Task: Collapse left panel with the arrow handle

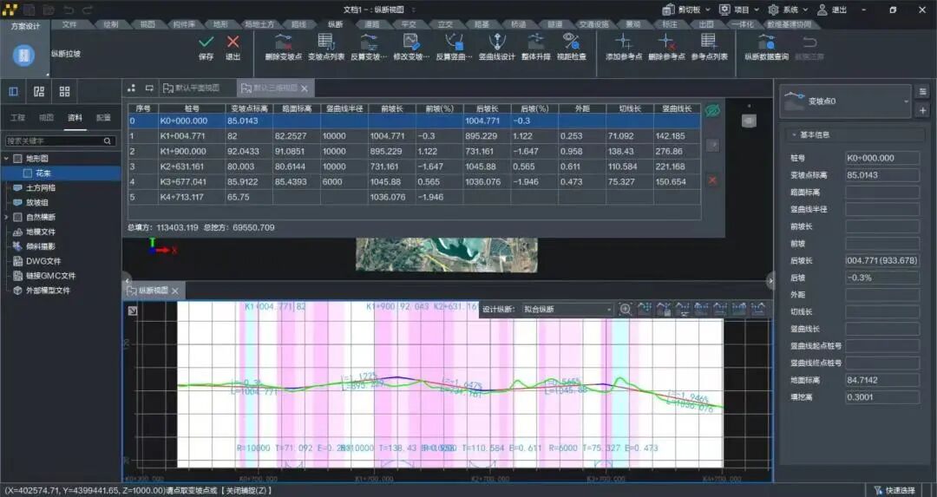Action: click(x=127, y=280)
